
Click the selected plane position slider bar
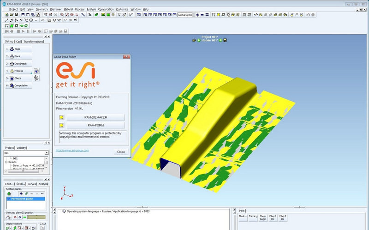coord(36,217)
